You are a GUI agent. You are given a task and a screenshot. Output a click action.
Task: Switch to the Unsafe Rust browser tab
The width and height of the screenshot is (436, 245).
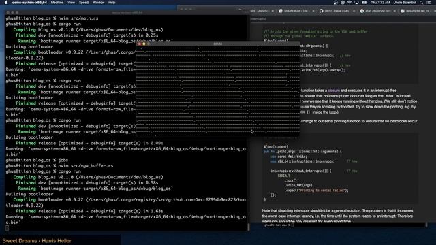[296, 11]
